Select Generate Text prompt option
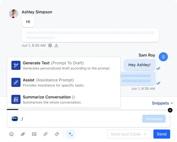Viewport: 177px width, 142px height. point(64,65)
